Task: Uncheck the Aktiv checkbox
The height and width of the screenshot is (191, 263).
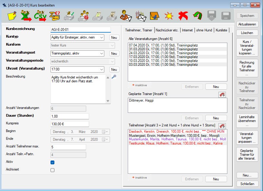Action: click(x=53, y=162)
